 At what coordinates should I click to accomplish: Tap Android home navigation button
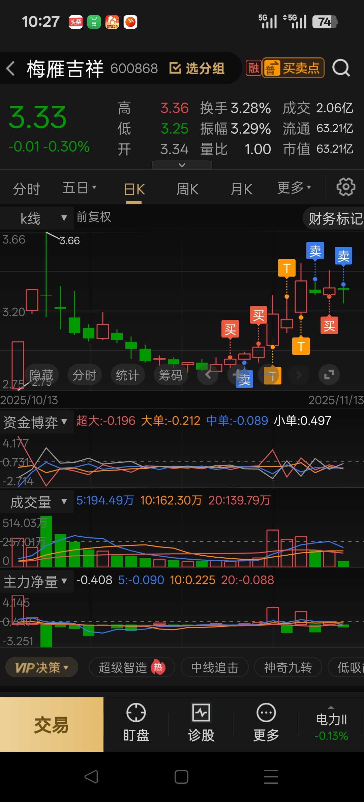[x=181, y=777]
